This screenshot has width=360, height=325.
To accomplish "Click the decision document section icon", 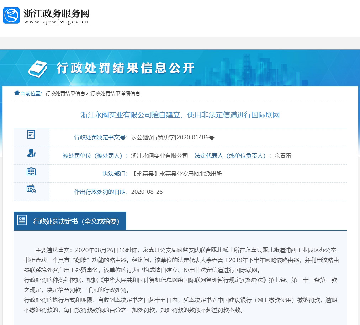I will point(22,220).
